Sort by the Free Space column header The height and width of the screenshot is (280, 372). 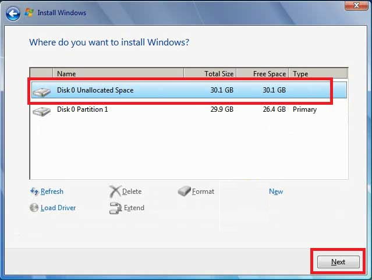(x=263, y=74)
